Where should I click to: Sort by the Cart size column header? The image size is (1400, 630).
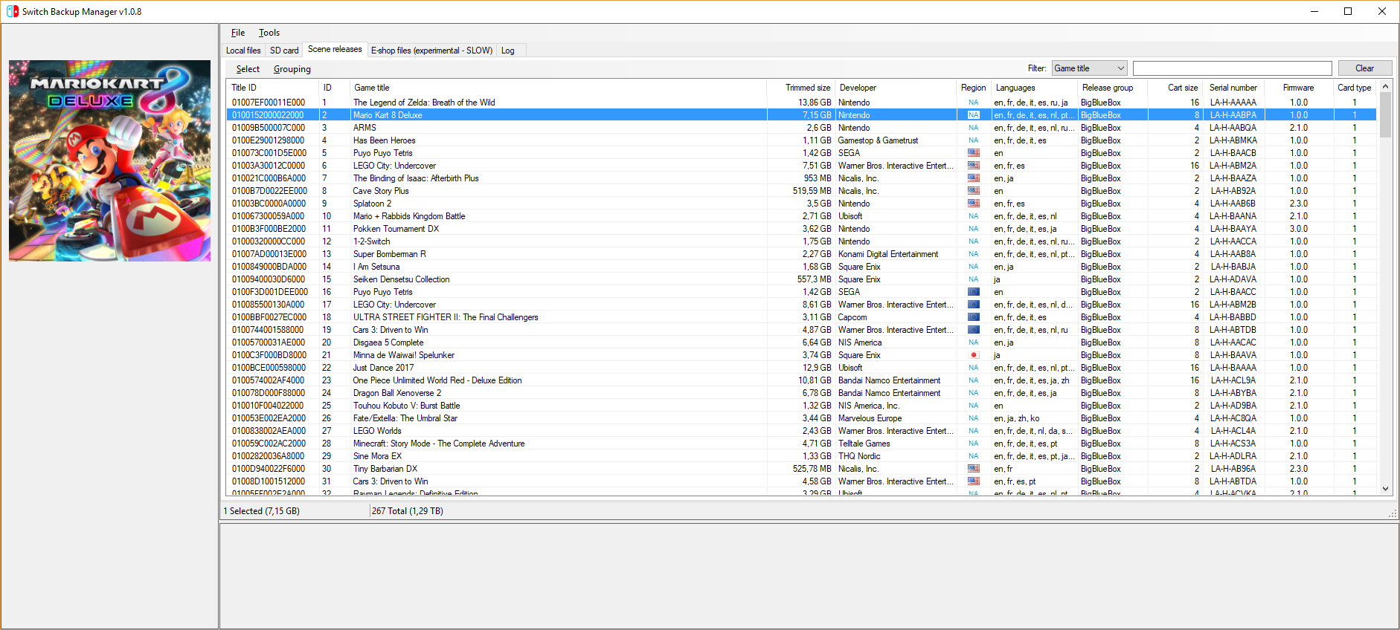click(x=1176, y=88)
